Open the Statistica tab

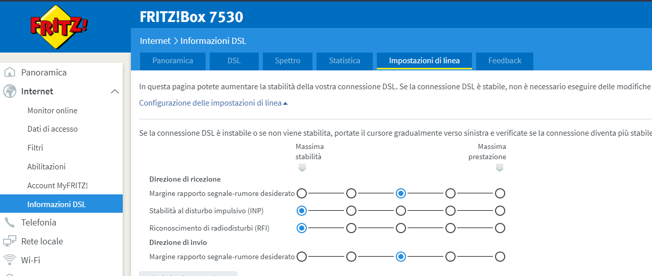click(x=345, y=61)
